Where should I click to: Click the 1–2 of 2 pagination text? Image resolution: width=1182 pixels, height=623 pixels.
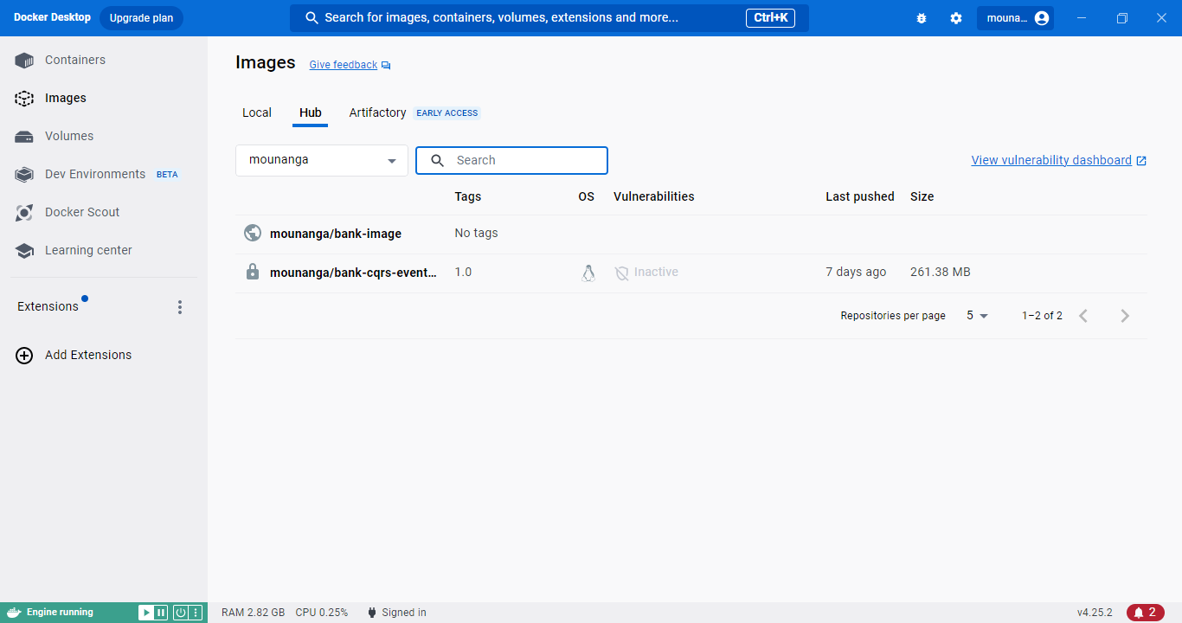(x=1042, y=316)
